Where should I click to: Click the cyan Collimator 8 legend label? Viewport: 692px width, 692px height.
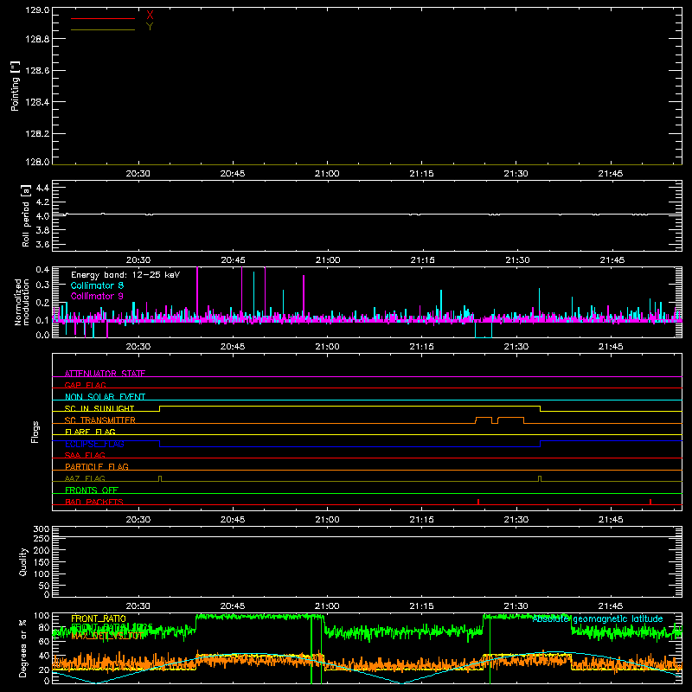pyautogui.click(x=97, y=285)
